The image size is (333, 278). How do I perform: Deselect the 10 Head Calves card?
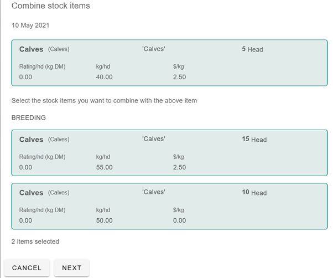click(169, 205)
